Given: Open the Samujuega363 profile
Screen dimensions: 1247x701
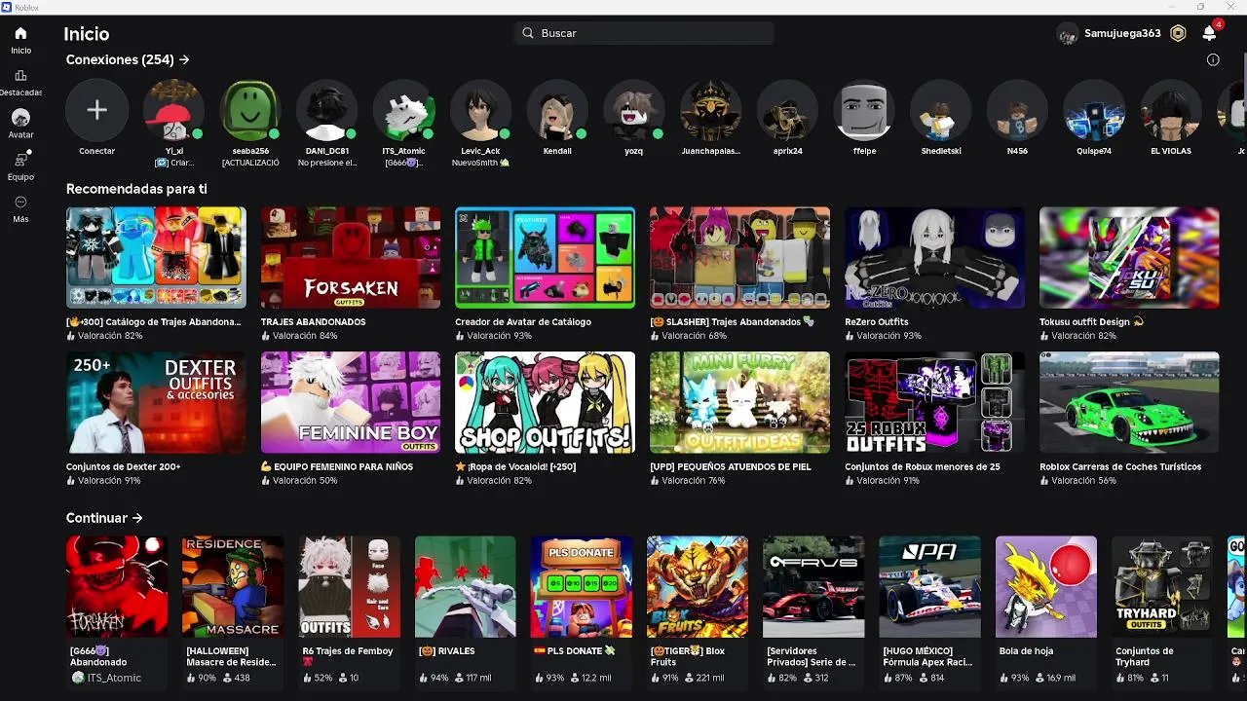Looking at the screenshot, I should click(1110, 33).
